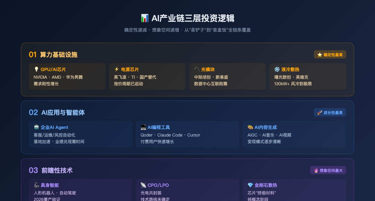The image size is (375, 201).
Task: Click the text 需求刚性增长
Action: [46, 84]
